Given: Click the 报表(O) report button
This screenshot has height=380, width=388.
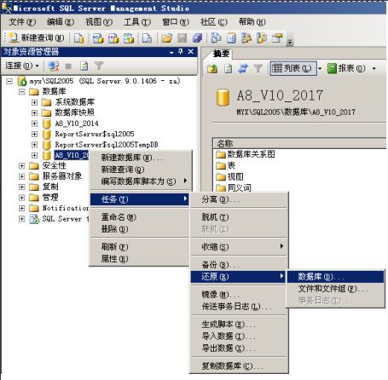Looking at the screenshot, I should (347, 68).
